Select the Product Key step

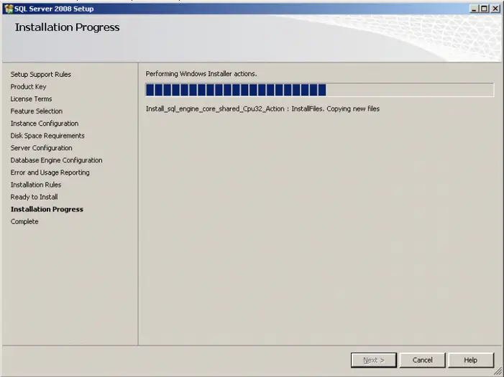tap(28, 87)
